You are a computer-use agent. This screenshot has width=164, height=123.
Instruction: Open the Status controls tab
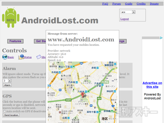[x=28, y=57]
